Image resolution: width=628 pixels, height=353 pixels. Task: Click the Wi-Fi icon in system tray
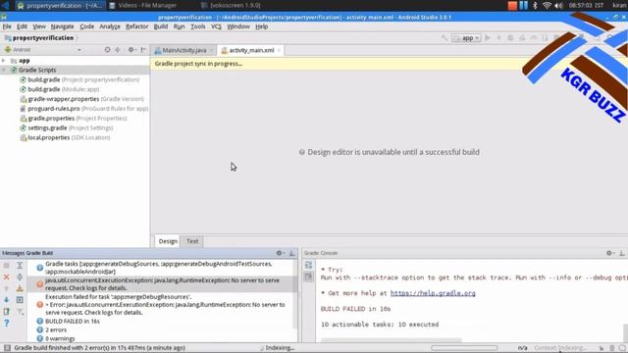547,5
